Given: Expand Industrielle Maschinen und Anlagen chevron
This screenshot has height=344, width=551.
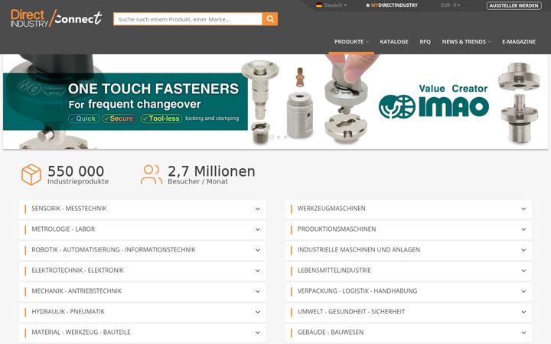Looking at the screenshot, I should (523, 250).
